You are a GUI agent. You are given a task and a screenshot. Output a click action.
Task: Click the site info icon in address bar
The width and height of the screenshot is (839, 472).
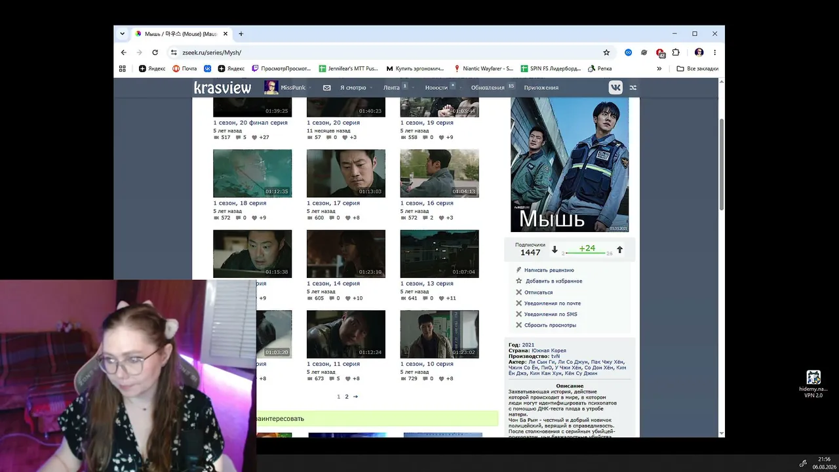174,52
